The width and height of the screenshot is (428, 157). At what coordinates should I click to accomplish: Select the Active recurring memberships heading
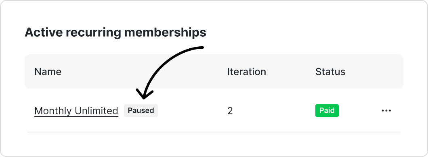(115, 32)
